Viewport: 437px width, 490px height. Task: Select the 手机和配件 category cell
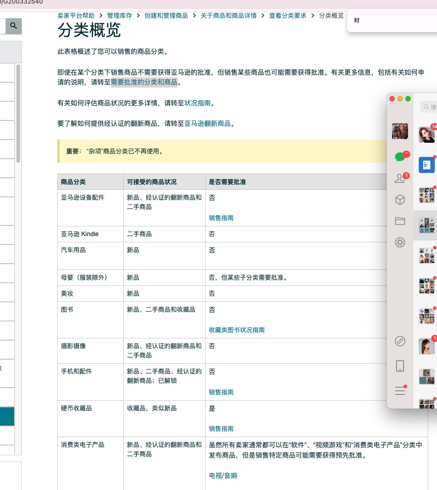(x=90, y=382)
